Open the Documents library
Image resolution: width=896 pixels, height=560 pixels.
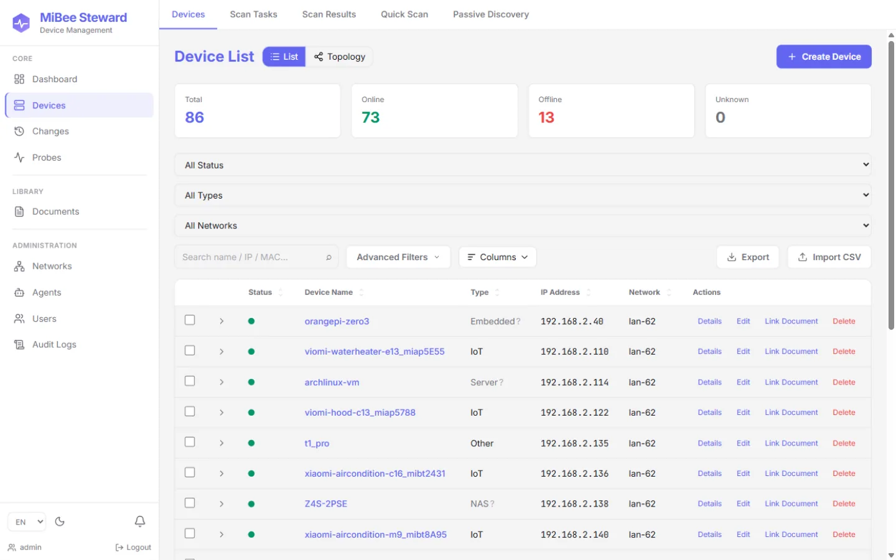79,212
